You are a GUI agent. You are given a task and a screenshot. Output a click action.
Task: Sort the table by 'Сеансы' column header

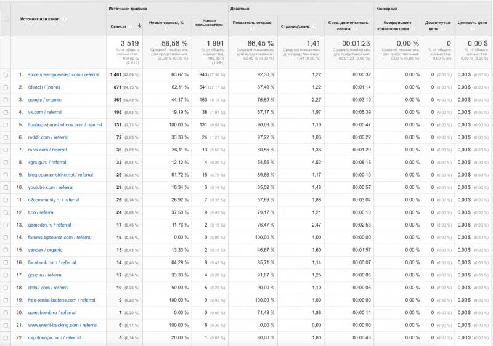tap(118, 26)
